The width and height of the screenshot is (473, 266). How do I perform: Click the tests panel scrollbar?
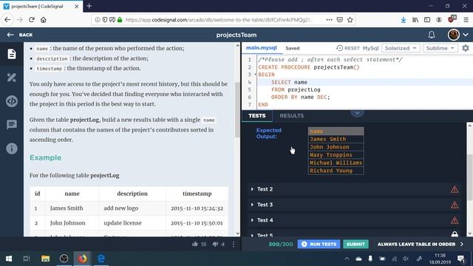[x=470, y=177]
